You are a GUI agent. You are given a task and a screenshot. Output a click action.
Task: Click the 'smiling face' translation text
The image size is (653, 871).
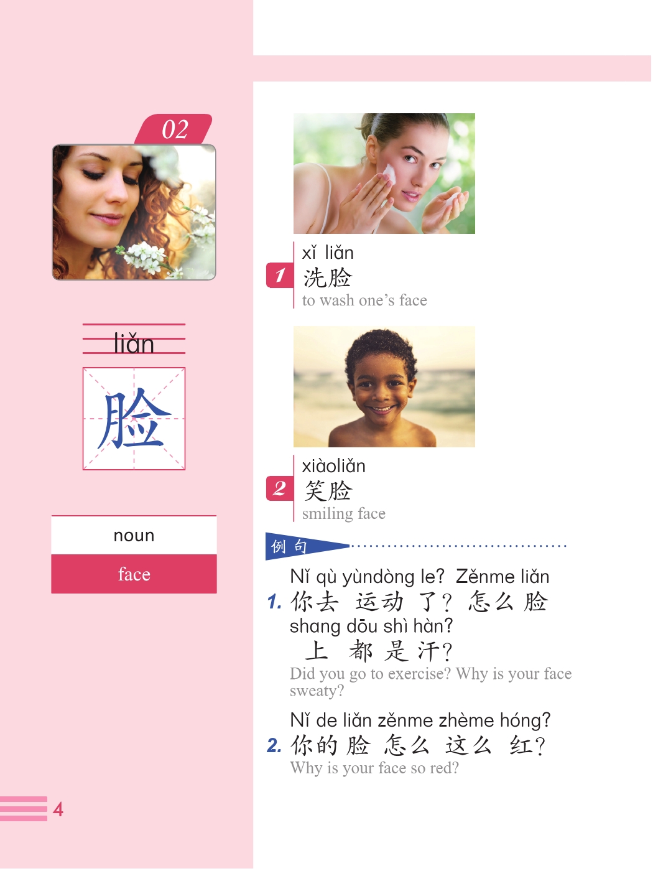344,513
